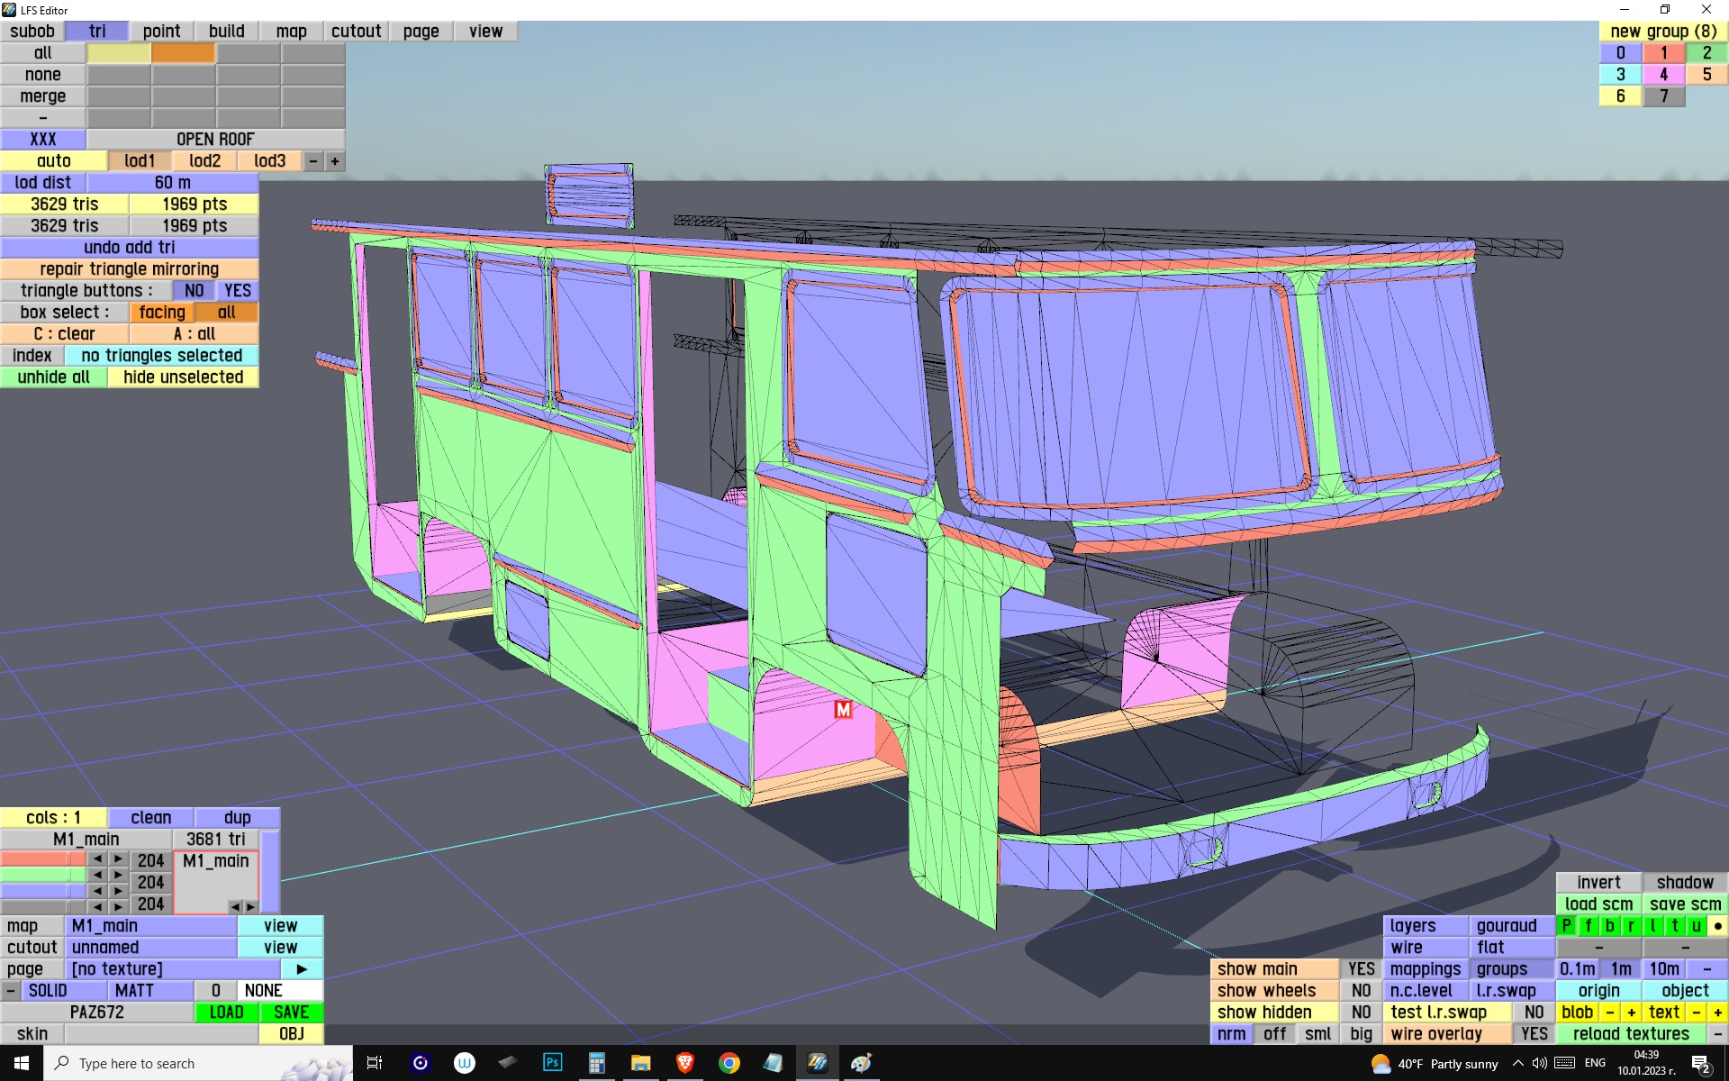Open Photoshop from the taskbar
Screen dimensions: 1729x1081
(552, 1063)
